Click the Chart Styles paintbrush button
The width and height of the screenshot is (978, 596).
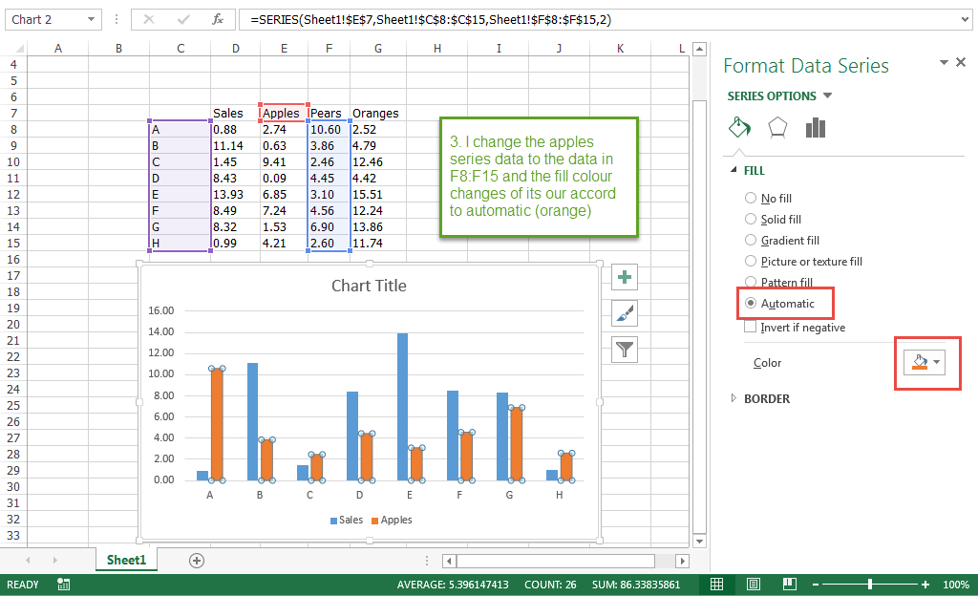click(x=625, y=313)
